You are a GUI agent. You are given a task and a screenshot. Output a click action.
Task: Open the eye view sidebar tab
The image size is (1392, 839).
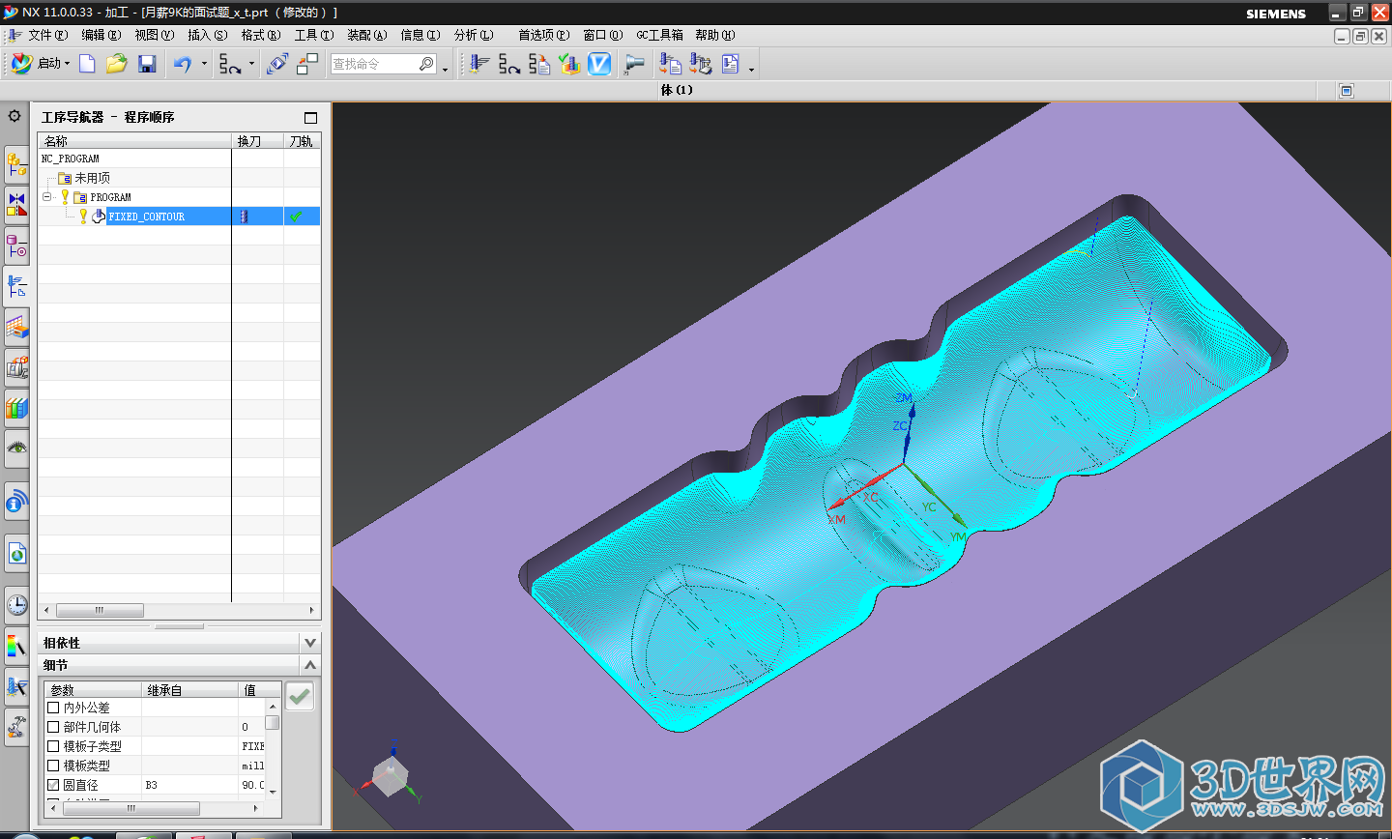16,448
